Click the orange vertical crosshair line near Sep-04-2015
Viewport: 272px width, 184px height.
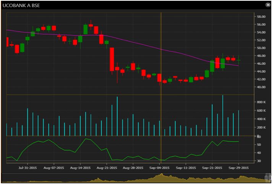tap(161, 87)
